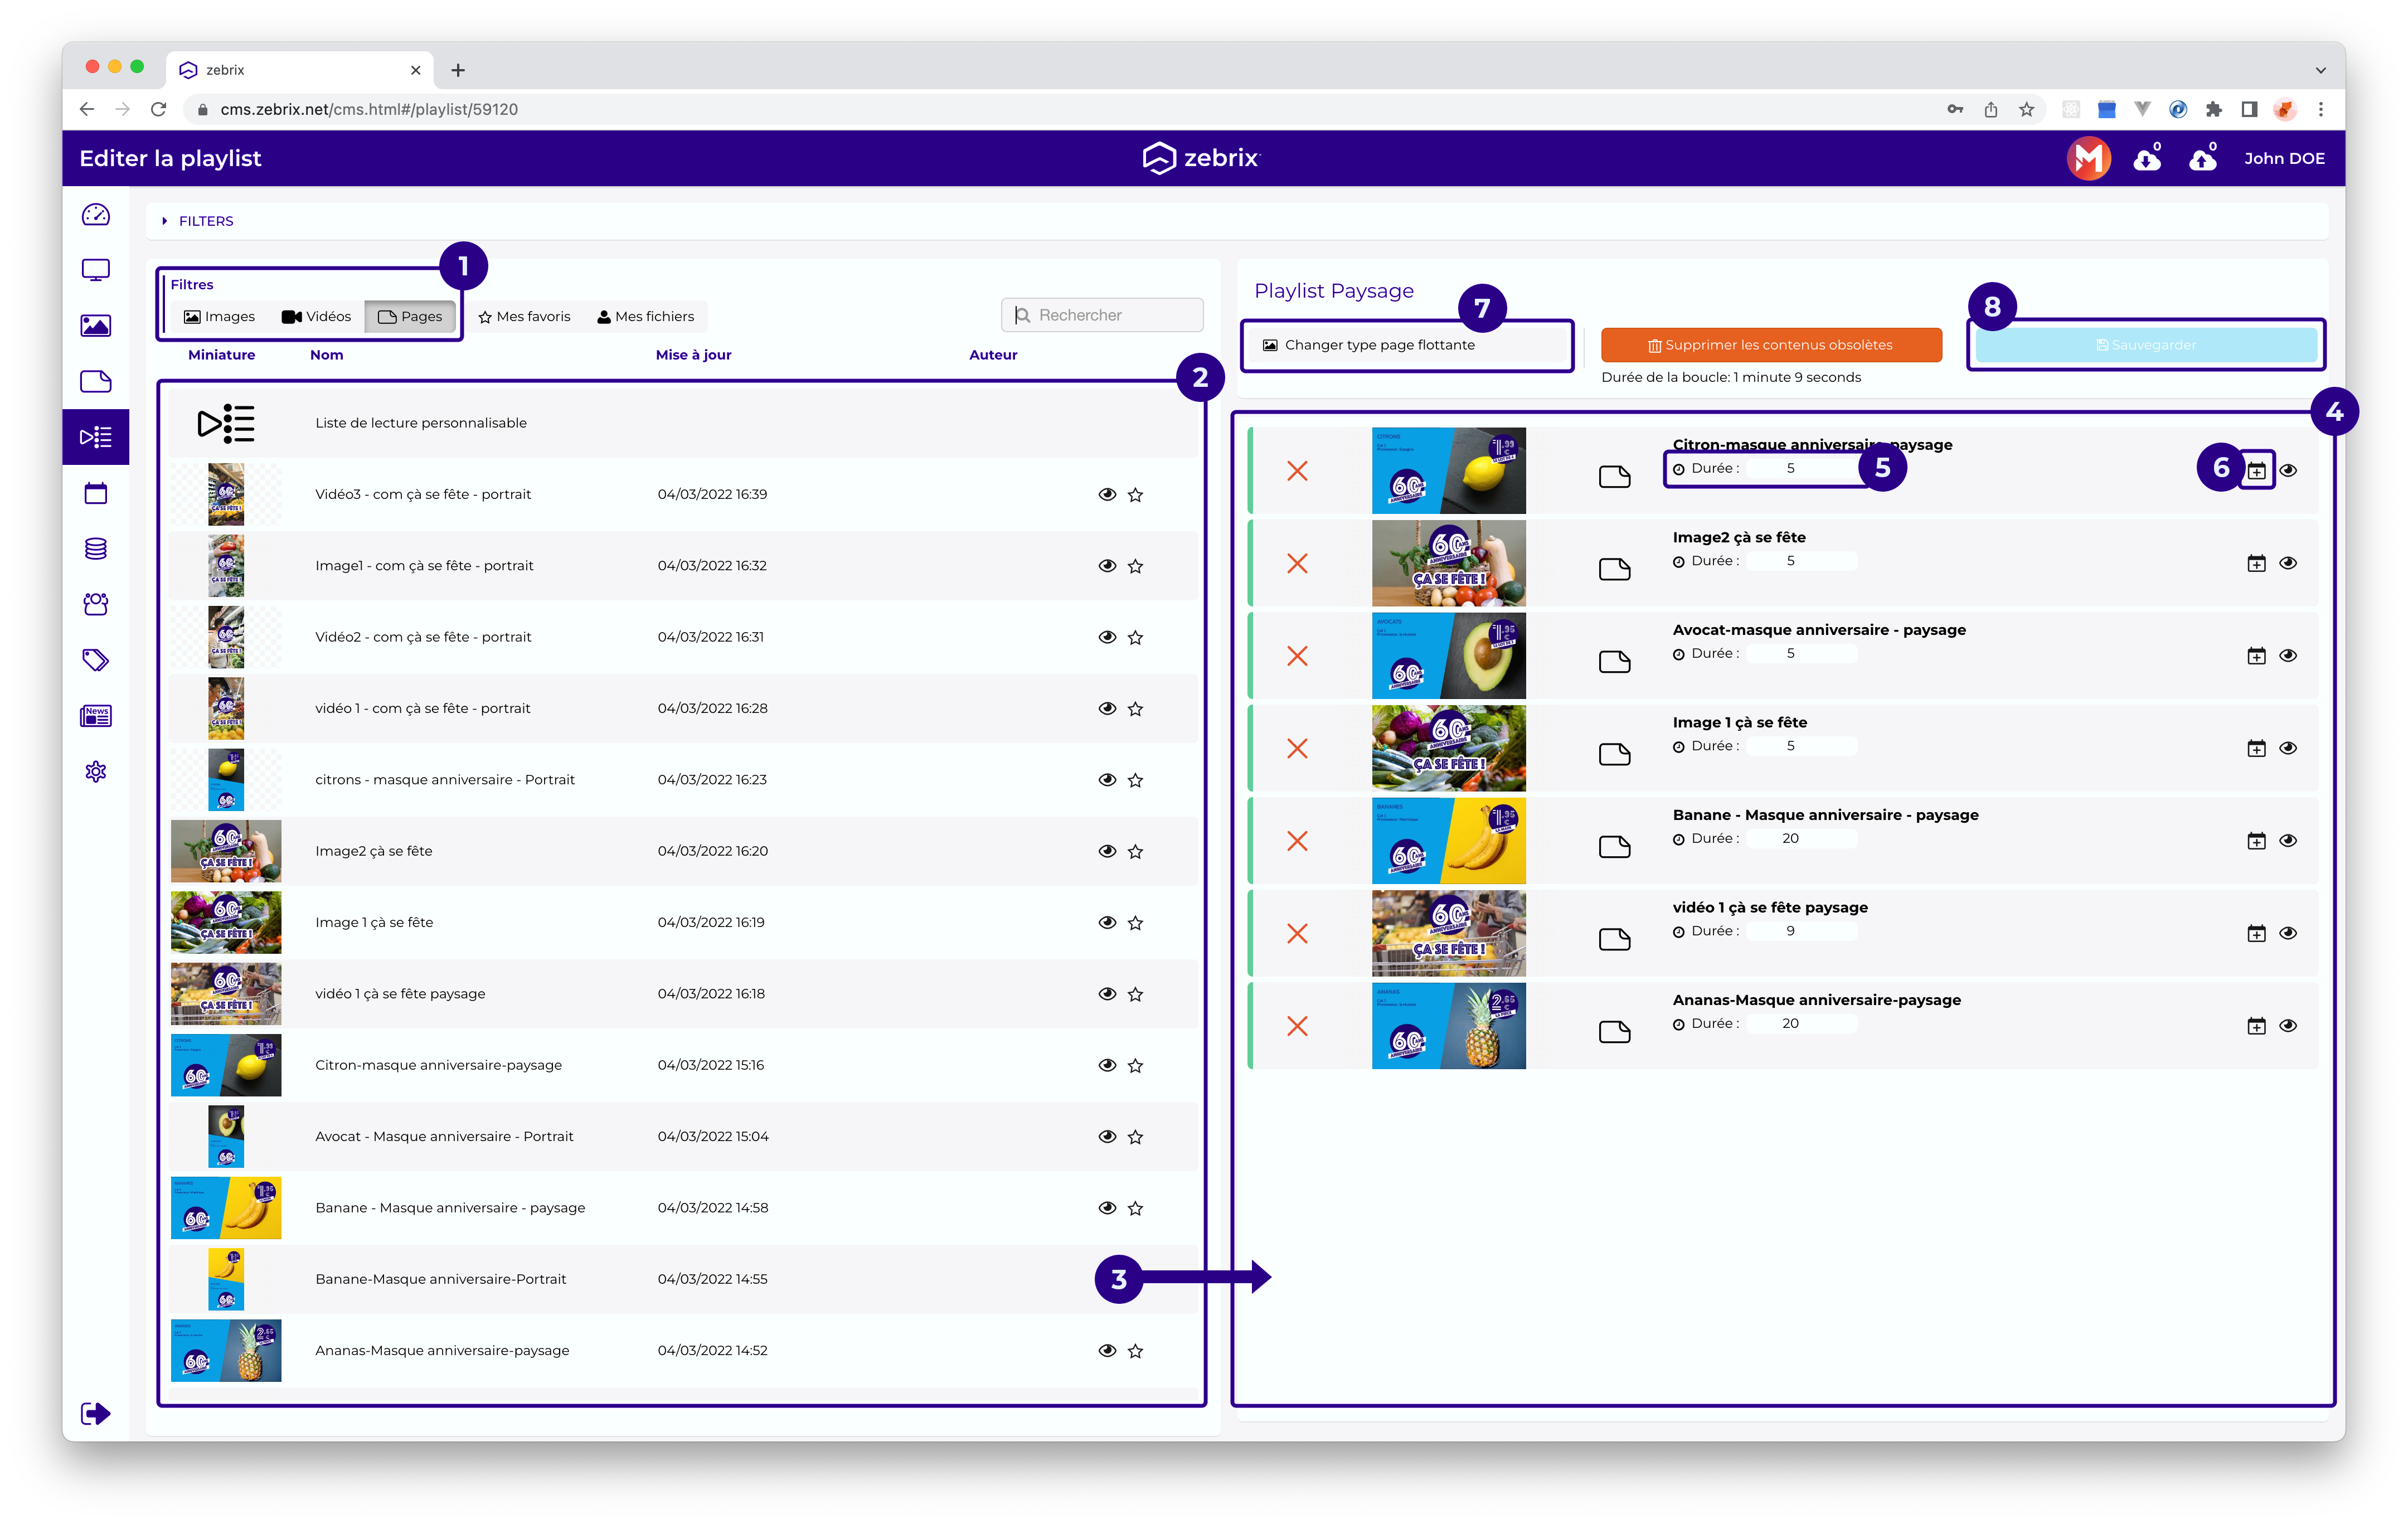Click the logout icon at sidebar bottom
Screen dimensions: 2408x1524
click(96, 1413)
